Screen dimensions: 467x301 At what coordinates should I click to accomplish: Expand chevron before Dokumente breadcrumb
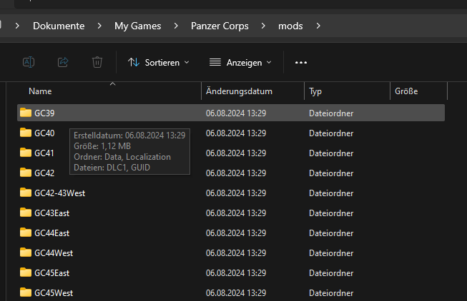(17, 26)
